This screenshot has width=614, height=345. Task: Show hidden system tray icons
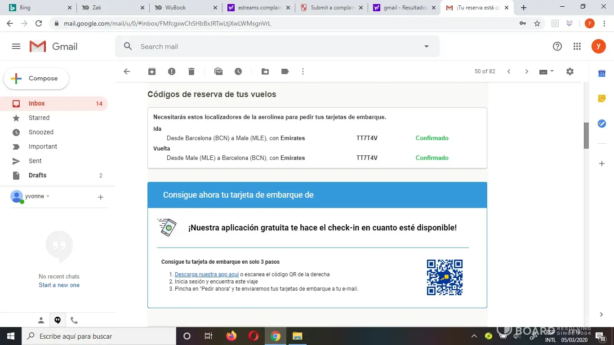pos(474,336)
